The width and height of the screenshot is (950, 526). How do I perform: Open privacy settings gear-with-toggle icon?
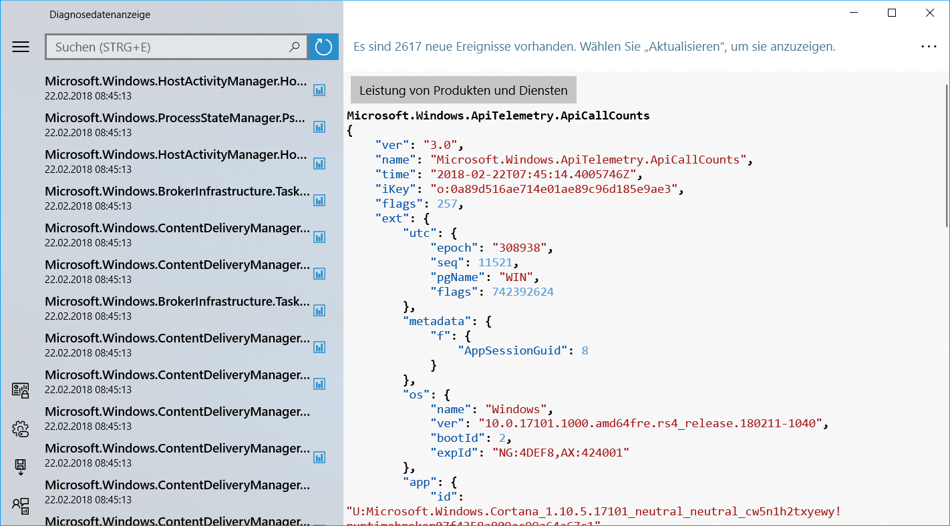pyautogui.click(x=21, y=429)
